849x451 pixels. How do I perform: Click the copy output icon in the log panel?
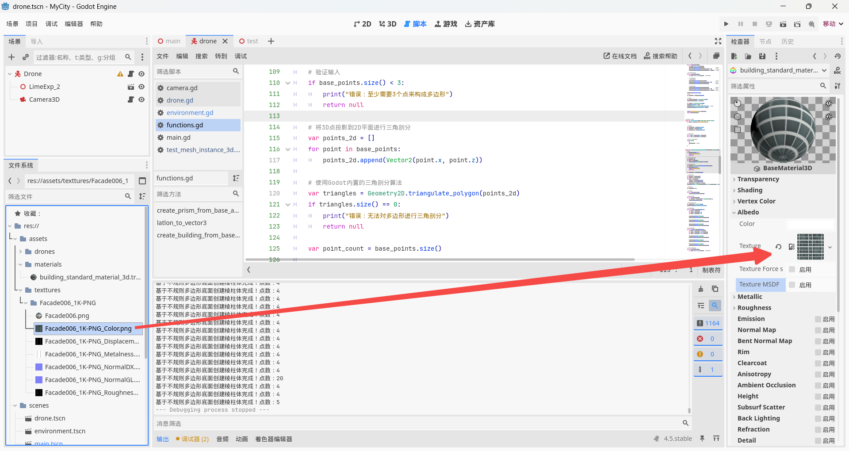coord(715,289)
